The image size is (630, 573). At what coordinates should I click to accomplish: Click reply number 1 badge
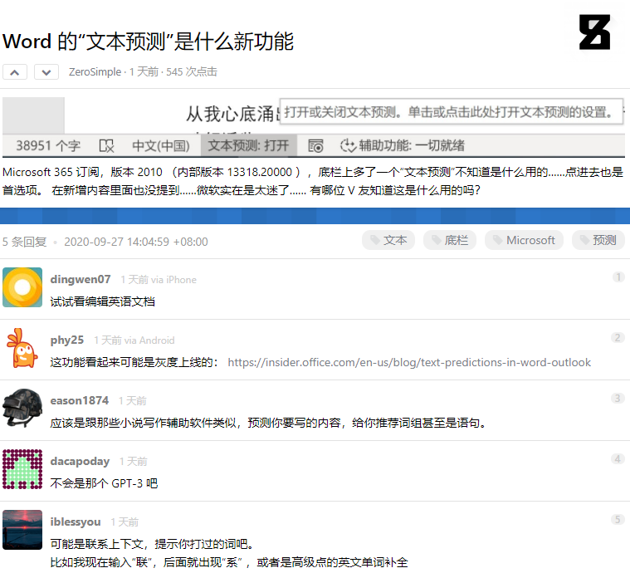[618, 277]
